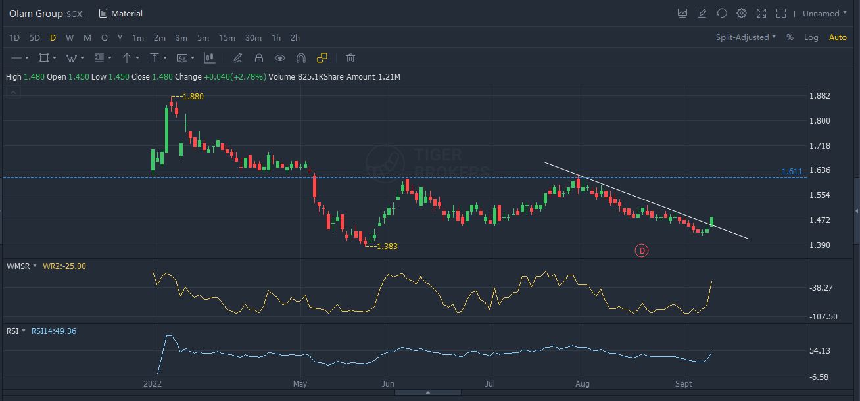Click the 1.611 price line label

pyautogui.click(x=792, y=172)
